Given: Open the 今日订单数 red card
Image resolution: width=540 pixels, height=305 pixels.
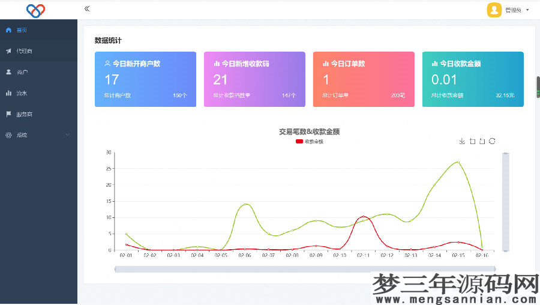Looking at the screenshot, I should (x=364, y=79).
